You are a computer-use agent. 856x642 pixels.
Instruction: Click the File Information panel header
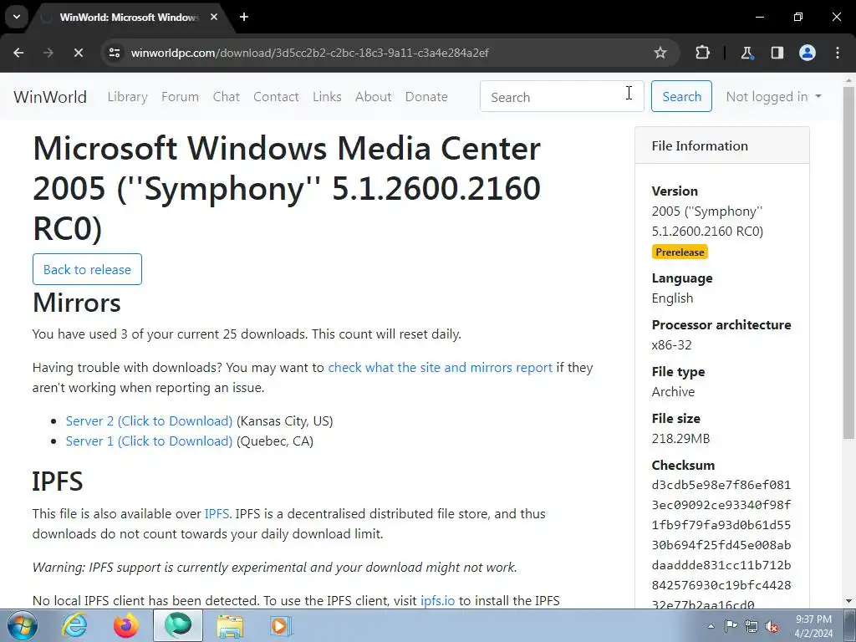721,145
